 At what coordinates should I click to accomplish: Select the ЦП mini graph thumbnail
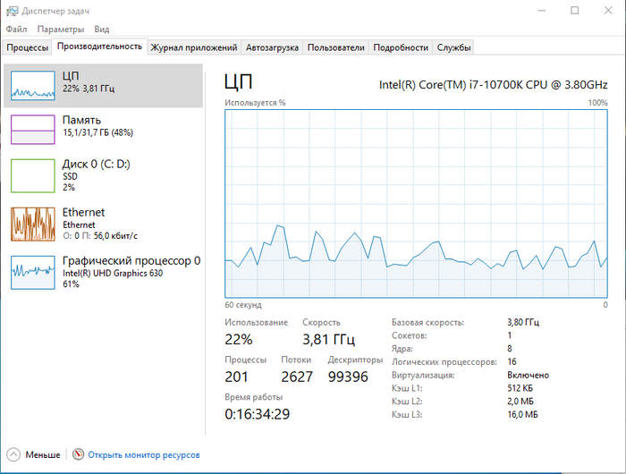click(x=33, y=86)
